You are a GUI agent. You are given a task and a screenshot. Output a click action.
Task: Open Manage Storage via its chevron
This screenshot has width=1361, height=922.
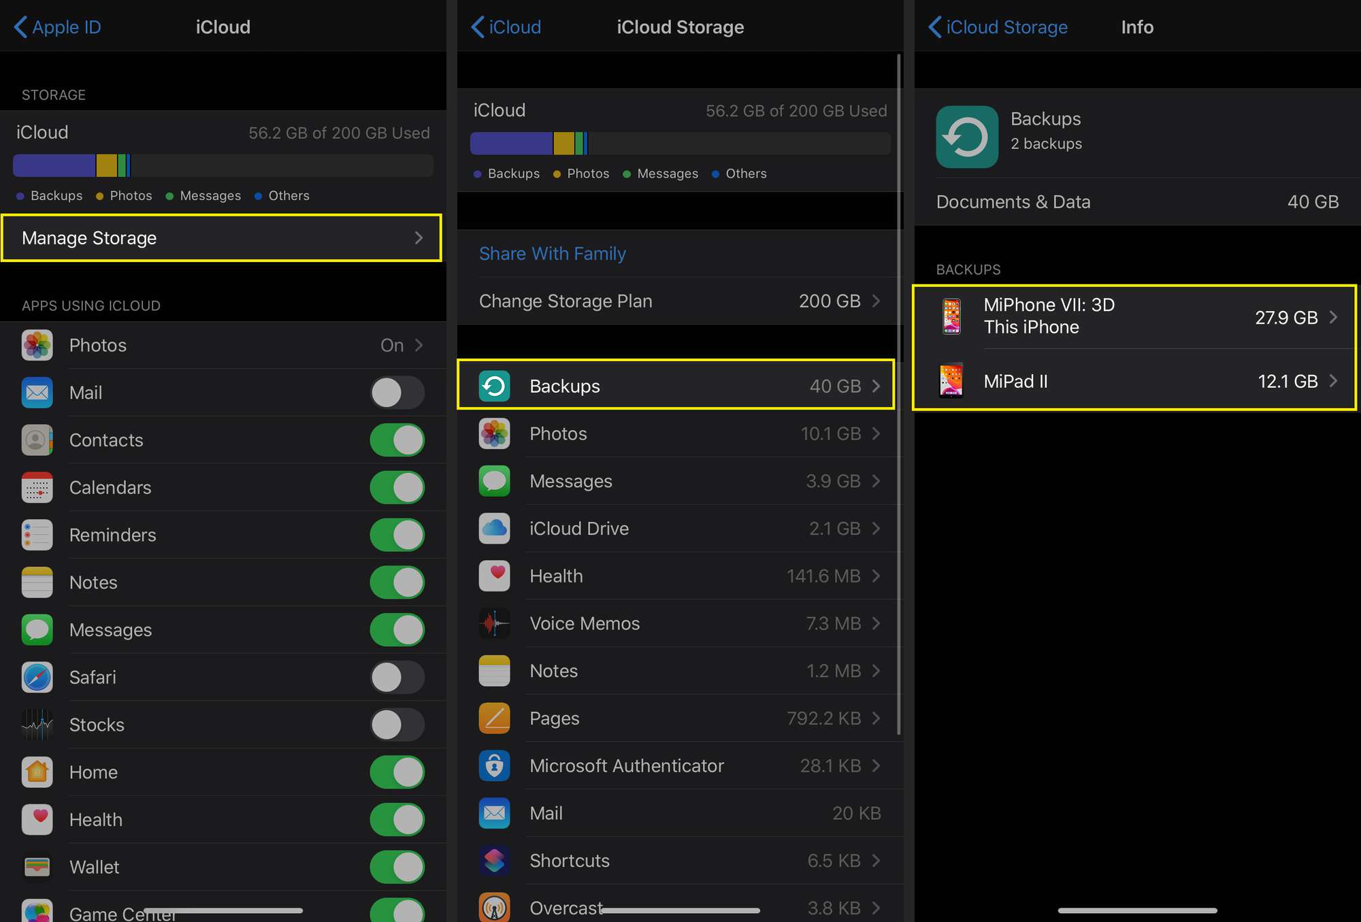coord(419,237)
